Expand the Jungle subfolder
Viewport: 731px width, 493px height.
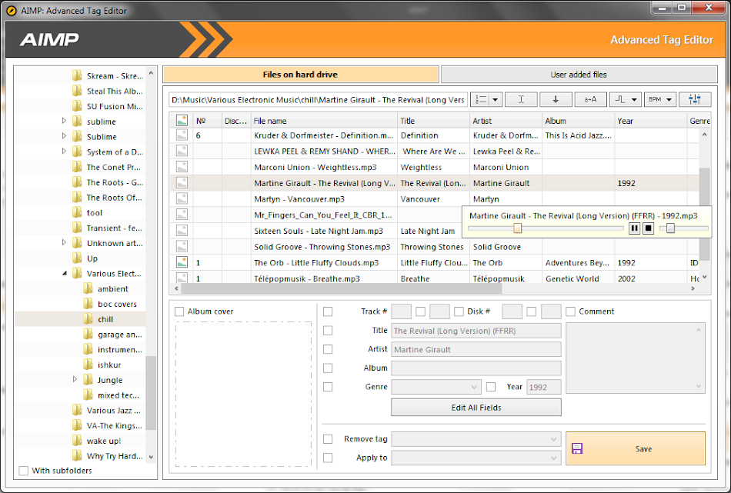[75, 380]
